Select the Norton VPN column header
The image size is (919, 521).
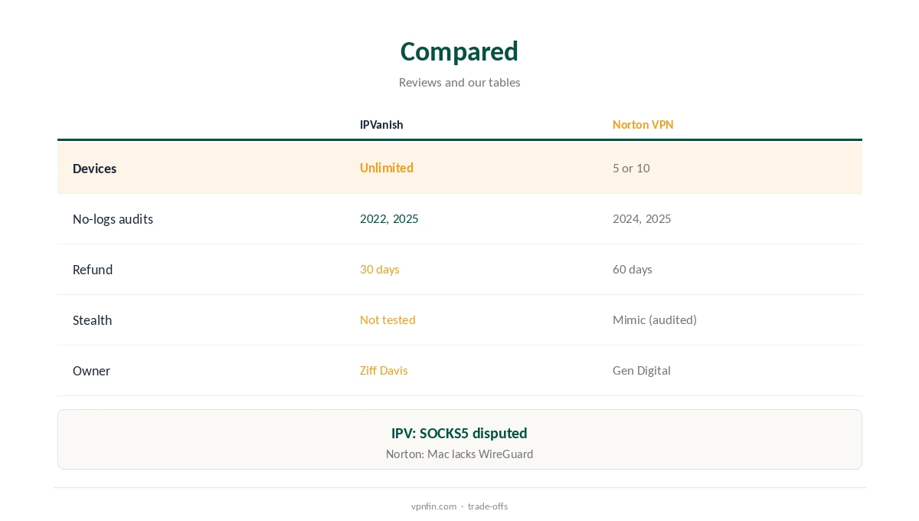click(643, 124)
